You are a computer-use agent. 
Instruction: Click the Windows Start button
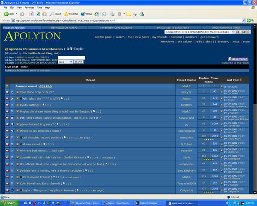(x=9, y=203)
